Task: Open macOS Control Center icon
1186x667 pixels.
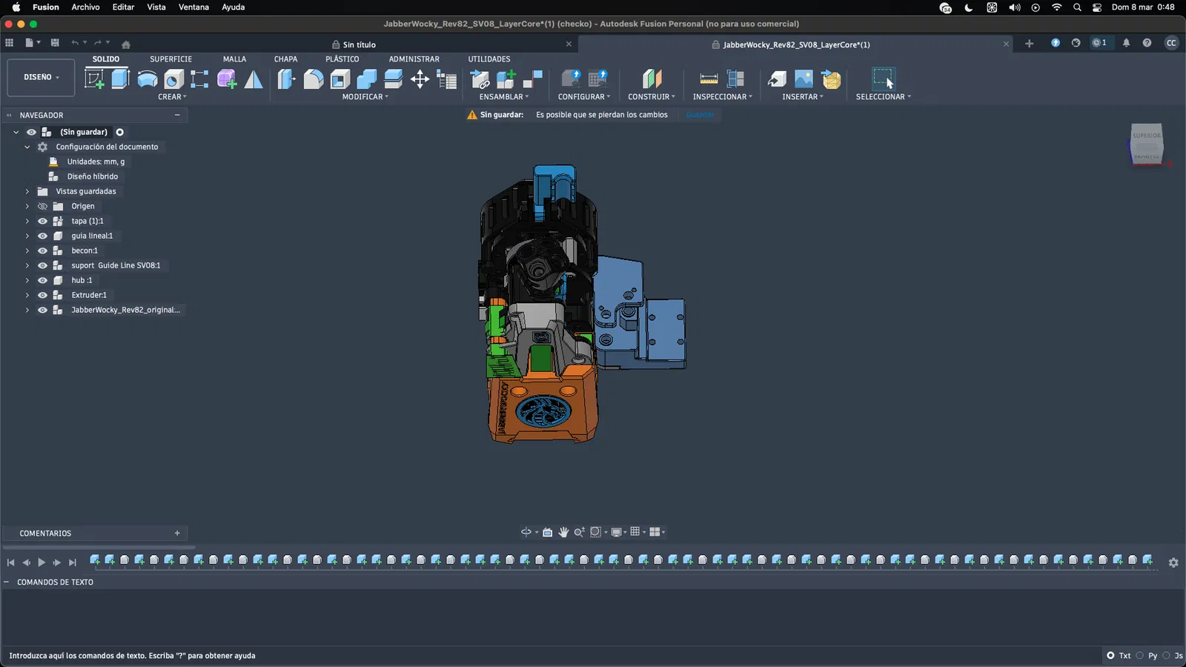Action: pyautogui.click(x=1097, y=7)
